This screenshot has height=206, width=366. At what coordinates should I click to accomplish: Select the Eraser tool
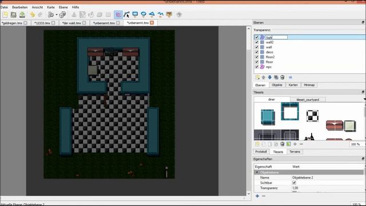100,15
